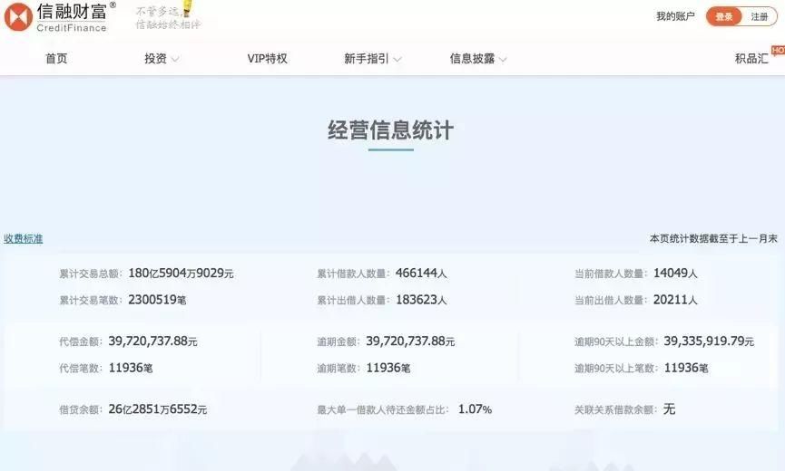Click the 本页统计数据截至于上一月末 note
The image size is (785, 471).
click(713, 239)
